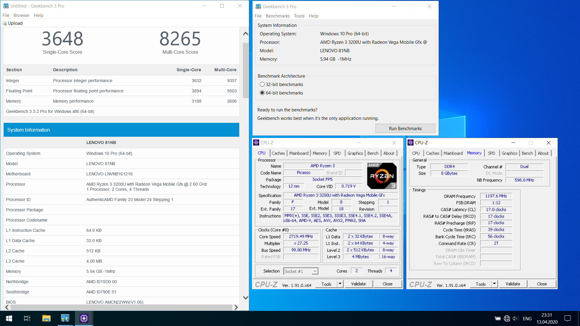Open the ENG language indicator
This screenshot has height=326, width=580.
click(527, 318)
